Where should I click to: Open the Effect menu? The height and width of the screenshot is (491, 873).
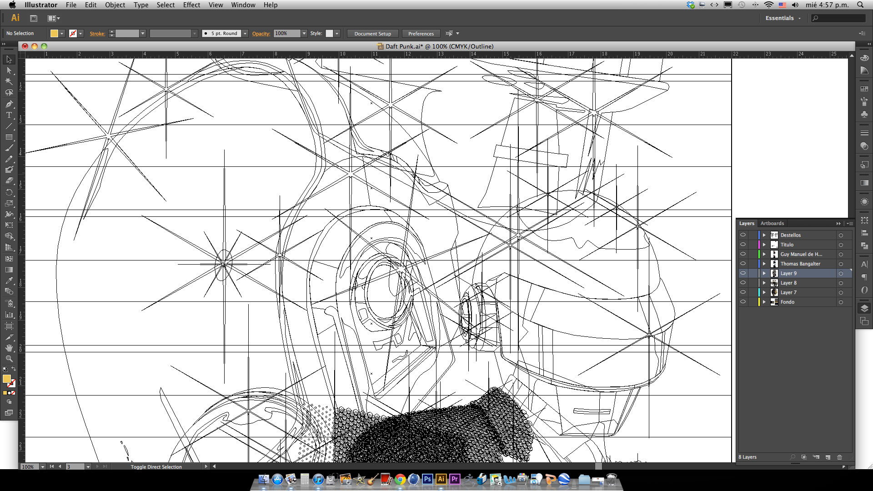tap(191, 5)
